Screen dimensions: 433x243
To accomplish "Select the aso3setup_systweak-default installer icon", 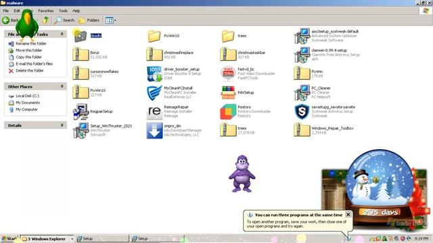I will tap(302, 36).
